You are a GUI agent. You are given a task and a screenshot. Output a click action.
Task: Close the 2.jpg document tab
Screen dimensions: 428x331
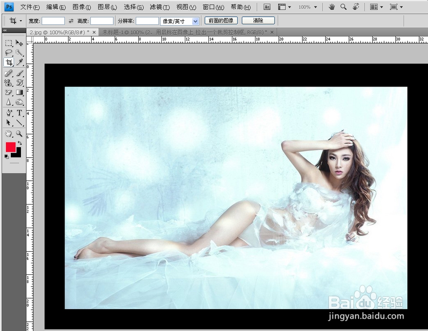[x=94, y=32]
